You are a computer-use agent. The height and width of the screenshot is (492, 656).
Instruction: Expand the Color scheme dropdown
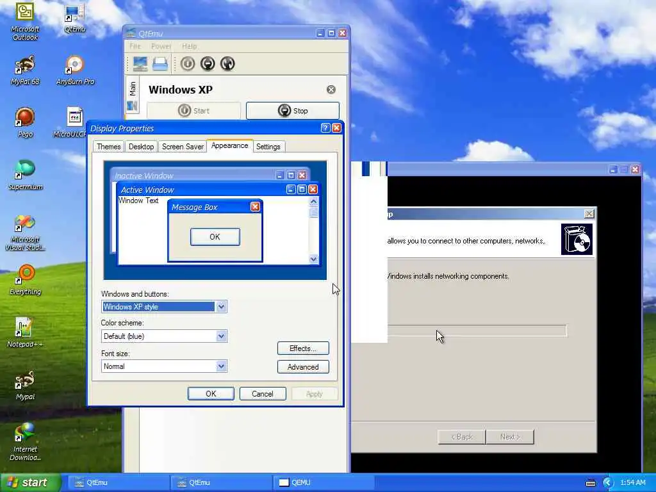click(221, 336)
